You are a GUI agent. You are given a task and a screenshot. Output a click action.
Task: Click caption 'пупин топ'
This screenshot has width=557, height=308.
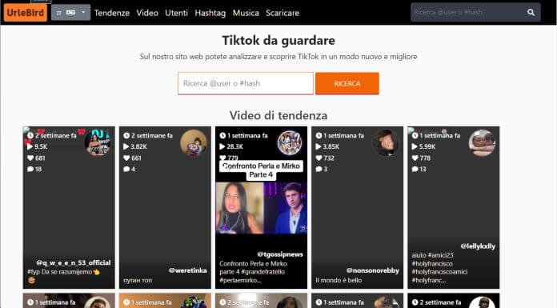coord(138,280)
